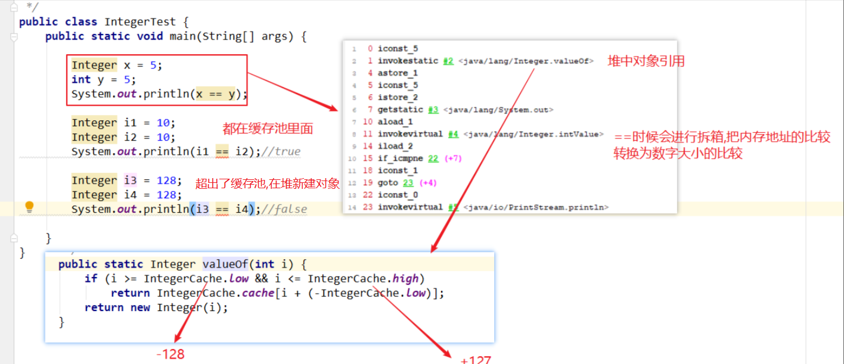Click the println(i3 == i4) statement

coord(166,209)
